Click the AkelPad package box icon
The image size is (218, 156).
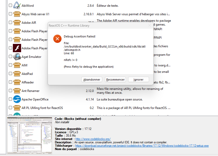(17, 74)
